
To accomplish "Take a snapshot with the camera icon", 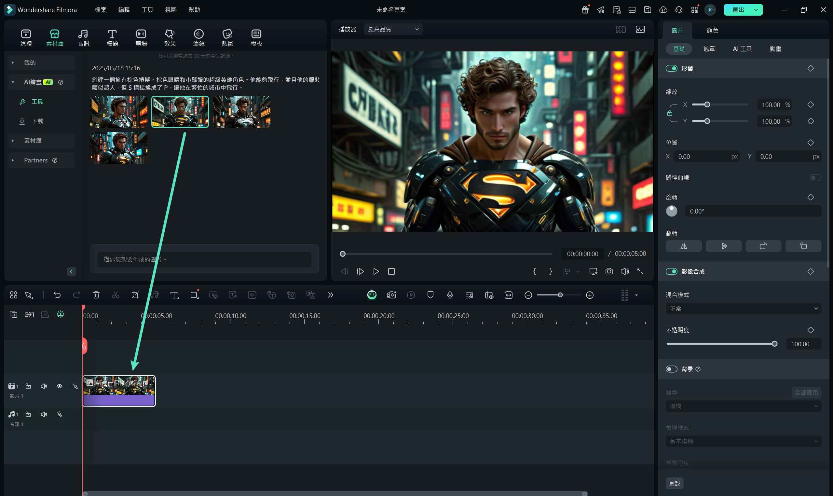I will [x=609, y=271].
